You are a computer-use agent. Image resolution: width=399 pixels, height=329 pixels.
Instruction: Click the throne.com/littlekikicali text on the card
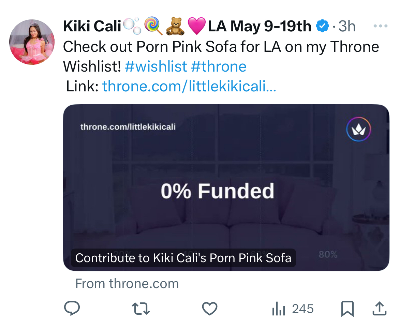pos(128,127)
